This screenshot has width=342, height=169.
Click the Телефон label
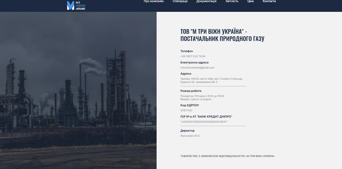pyautogui.click(x=186, y=51)
